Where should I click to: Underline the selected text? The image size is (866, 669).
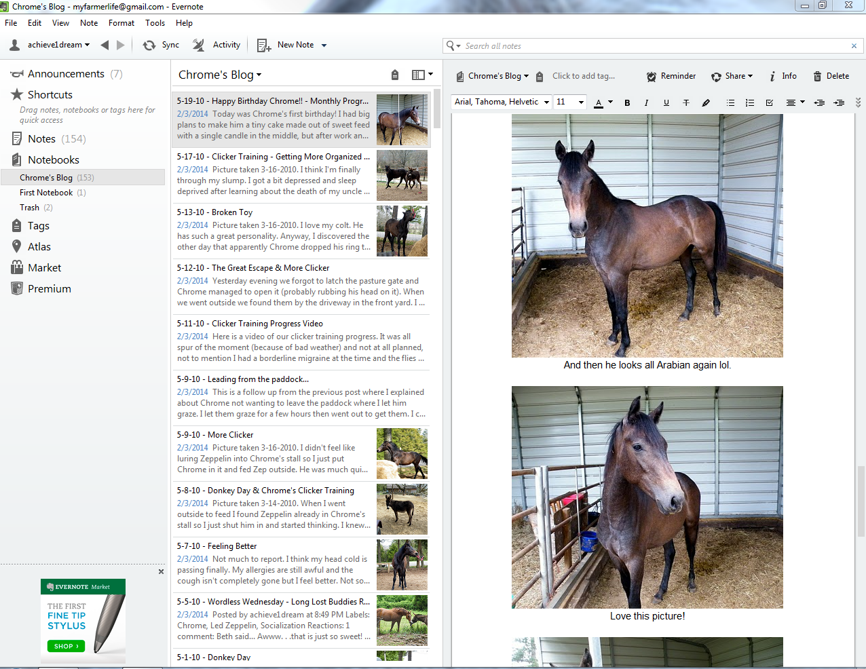(x=666, y=102)
